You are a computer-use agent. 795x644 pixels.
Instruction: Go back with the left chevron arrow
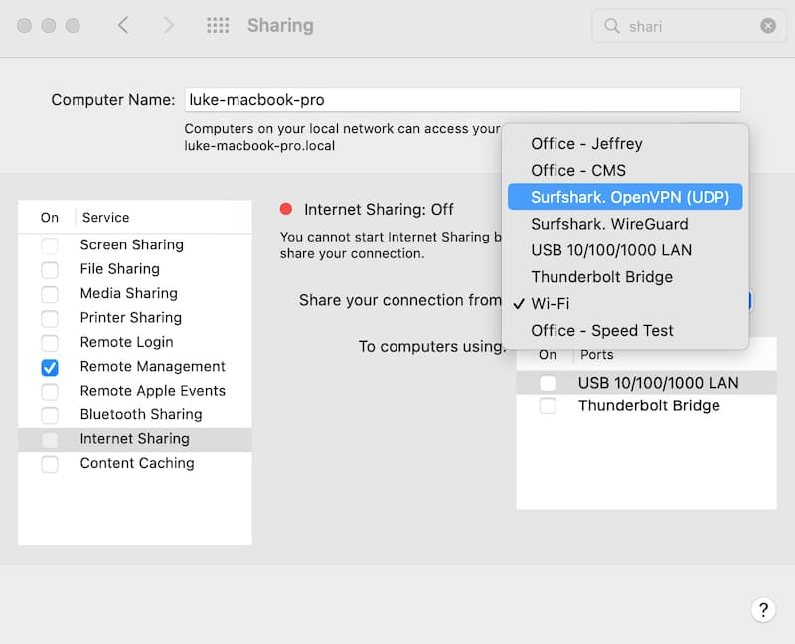pyautogui.click(x=123, y=25)
